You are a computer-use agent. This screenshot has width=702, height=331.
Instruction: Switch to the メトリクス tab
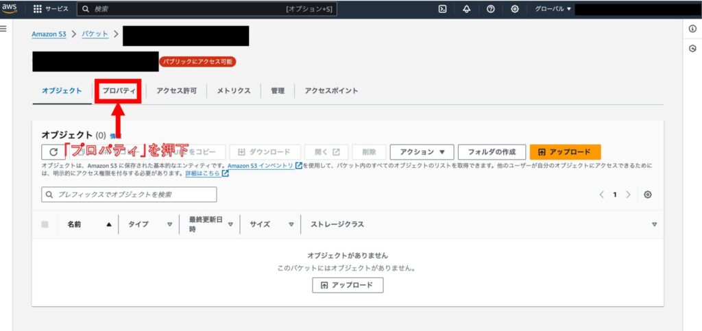click(234, 90)
